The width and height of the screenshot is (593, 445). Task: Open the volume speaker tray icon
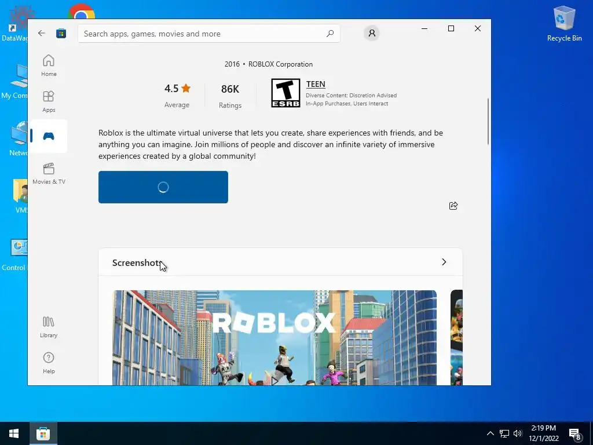point(518,433)
